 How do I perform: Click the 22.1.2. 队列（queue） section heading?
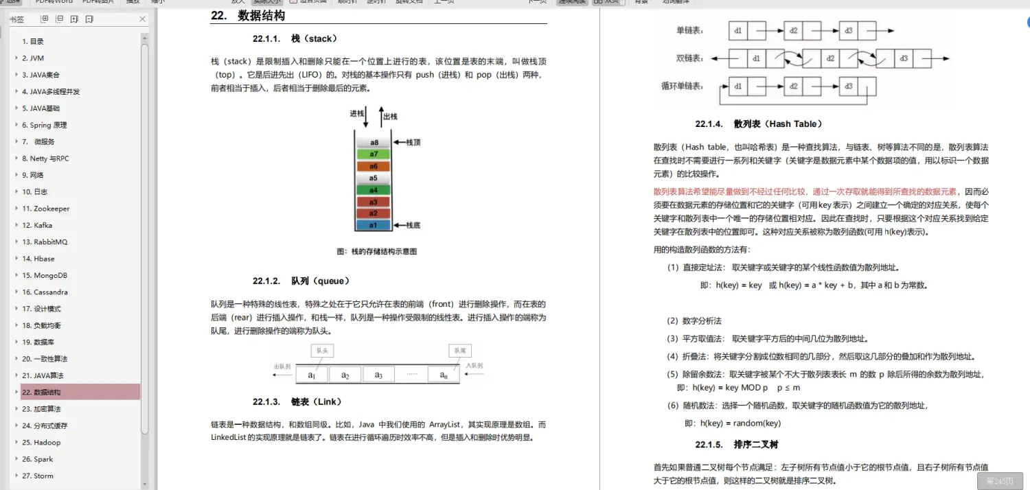(301, 281)
